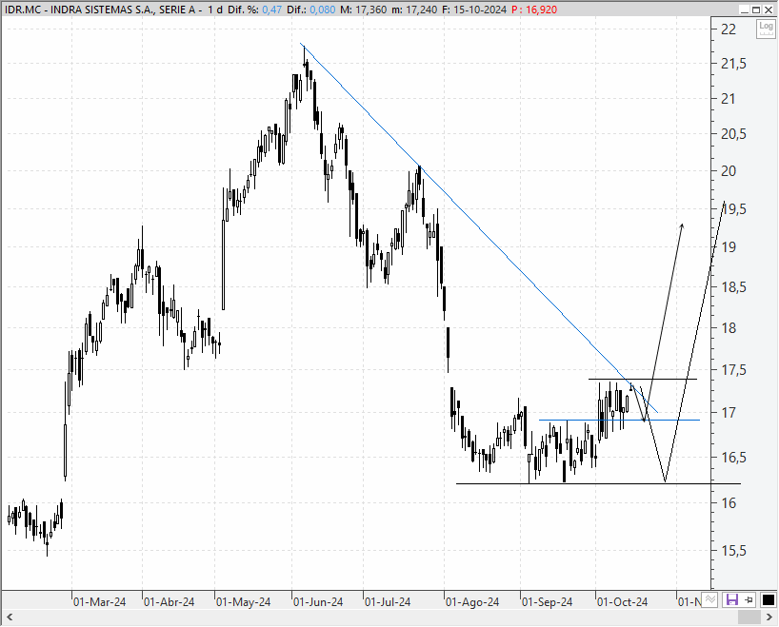The height and width of the screenshot is (627, 779).
Task: Click the red P: 16,920 value
Action: pyautogui.click(x=534, y=10)
